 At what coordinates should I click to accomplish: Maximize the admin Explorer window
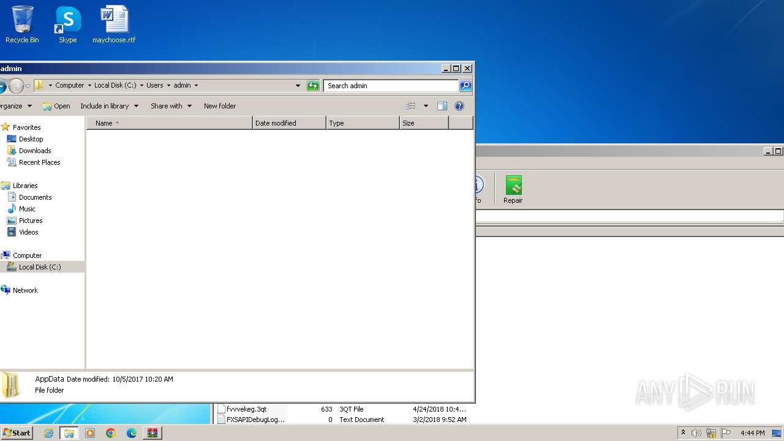pos(456,69)
